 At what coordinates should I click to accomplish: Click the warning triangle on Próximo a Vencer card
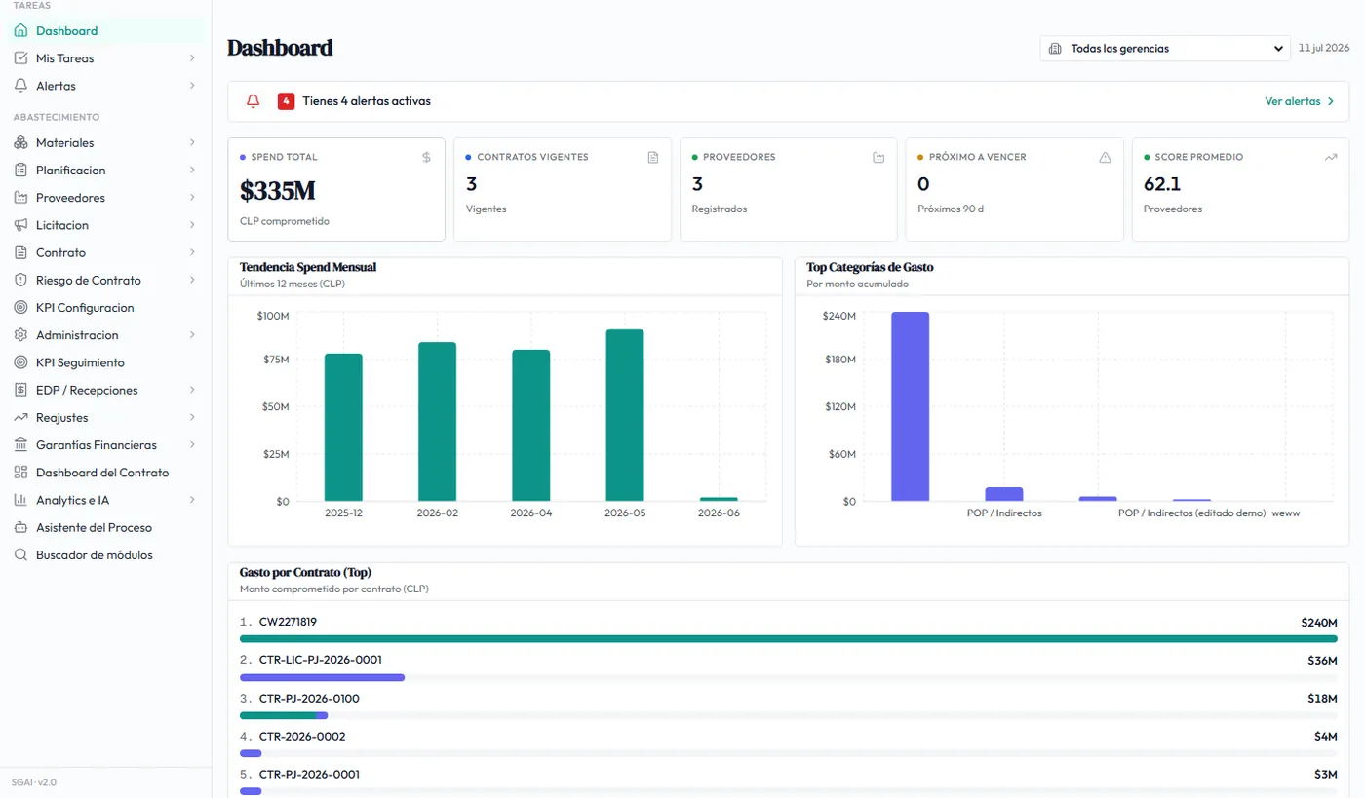pyautogui.click(x=1105, y=157)
